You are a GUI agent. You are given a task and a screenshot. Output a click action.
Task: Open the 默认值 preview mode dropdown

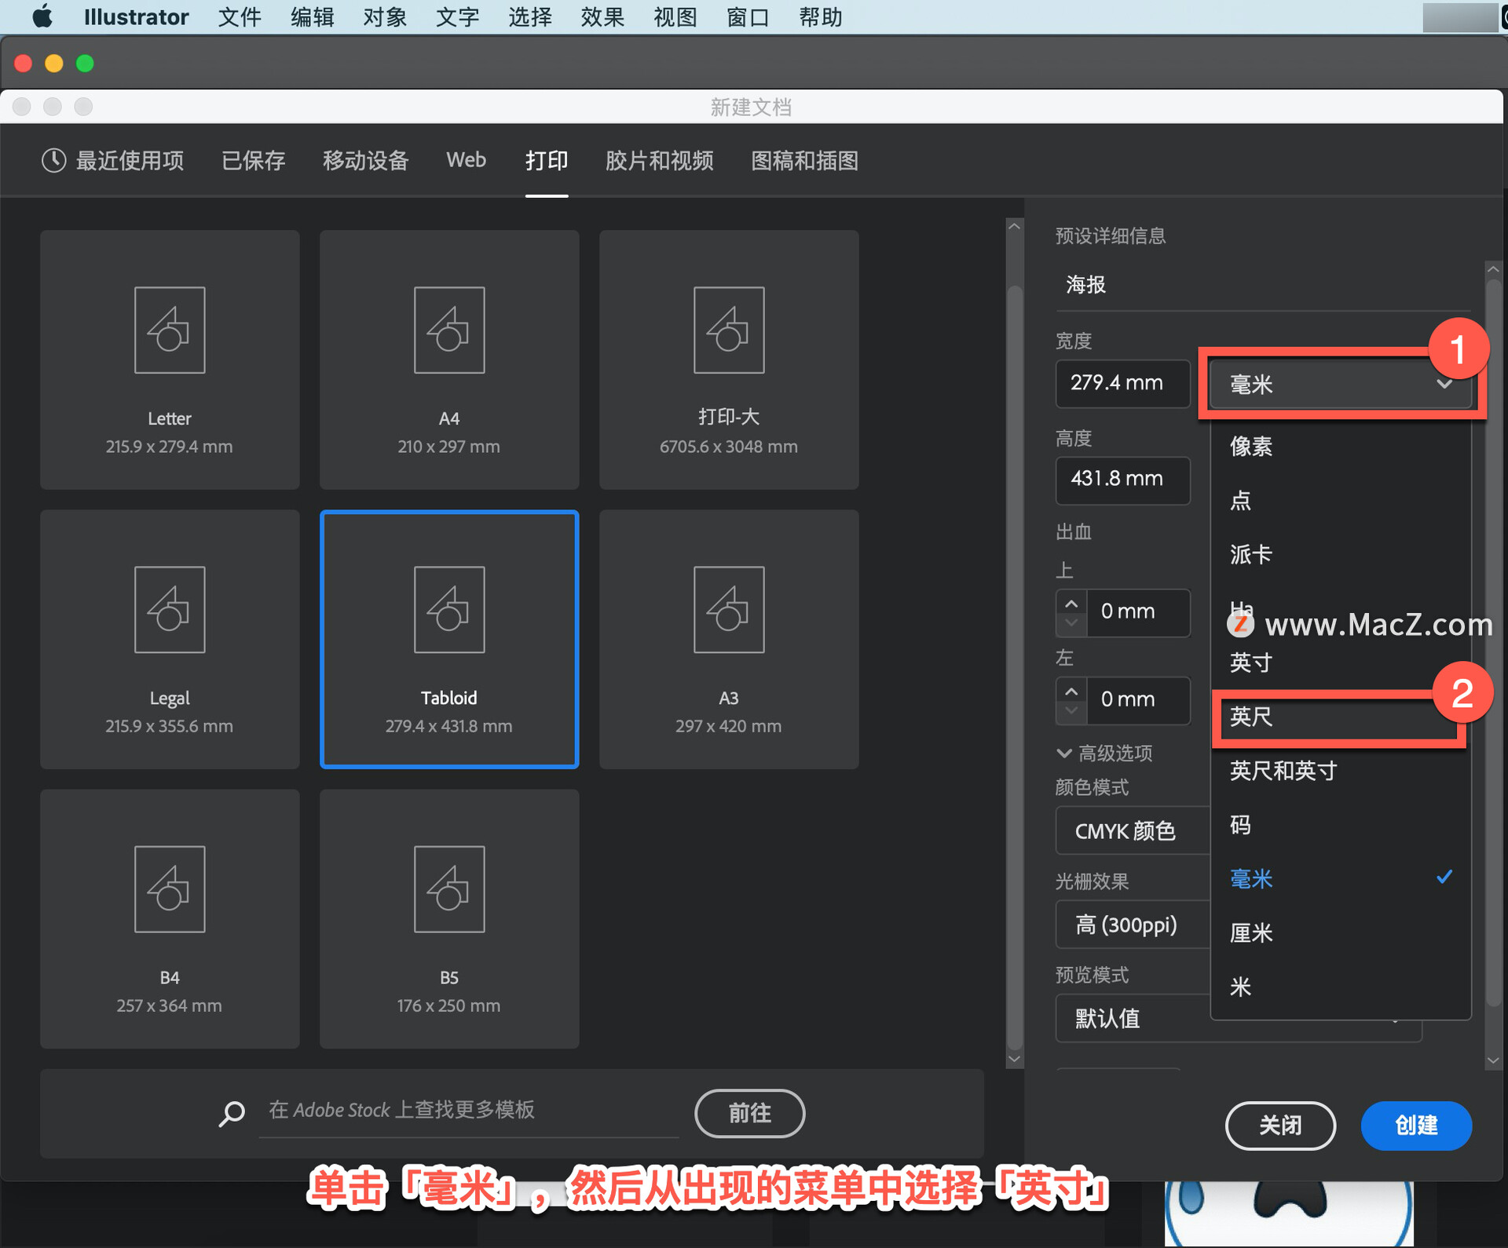pos(1239,1019)
